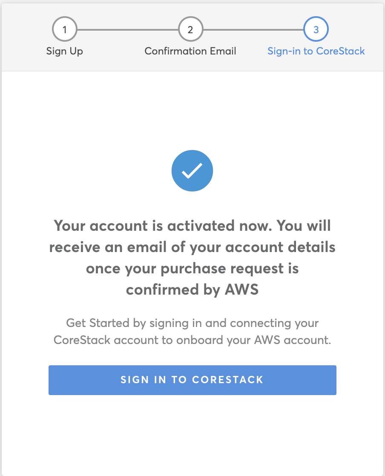
Task: Click the 'receive an email of your account details' line
Action: (192, 247)
